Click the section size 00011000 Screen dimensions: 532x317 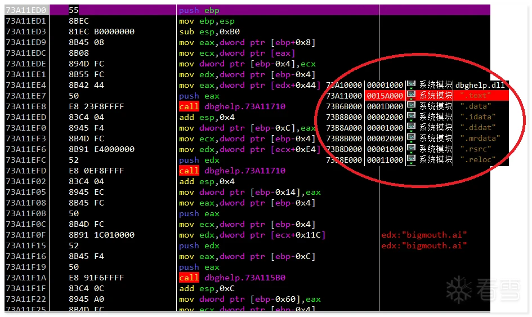tap(385, 160)
